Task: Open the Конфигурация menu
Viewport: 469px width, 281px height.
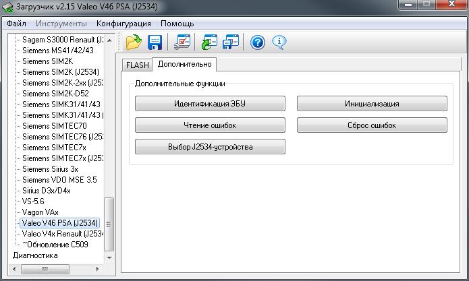Action: (123, 24)
